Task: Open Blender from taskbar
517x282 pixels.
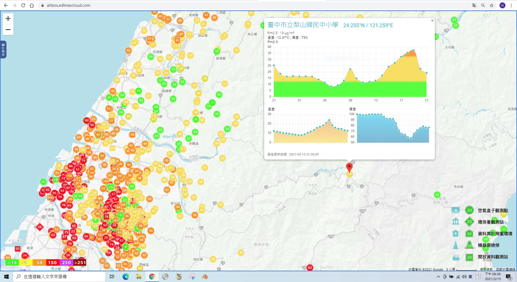Action: click(x=205, y=277)
